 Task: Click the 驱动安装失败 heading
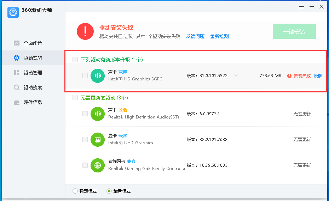click(116, 28)
